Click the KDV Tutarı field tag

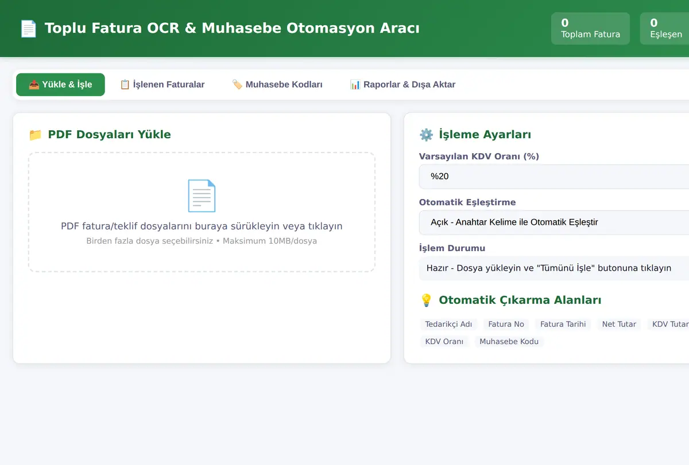click(668, 325)
